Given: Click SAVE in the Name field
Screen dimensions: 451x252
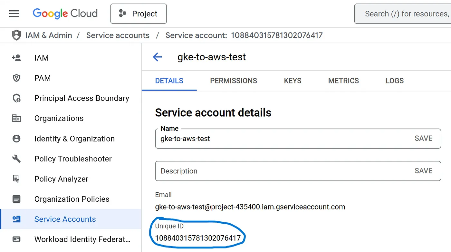Looking at the screenshot, I should tap(423, 139).
